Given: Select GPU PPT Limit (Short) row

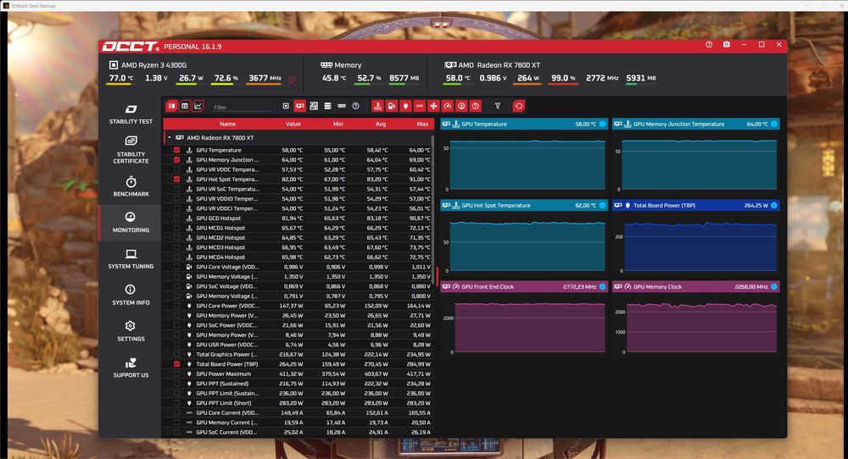Looking at the screenshot, I should coord(298,403).
